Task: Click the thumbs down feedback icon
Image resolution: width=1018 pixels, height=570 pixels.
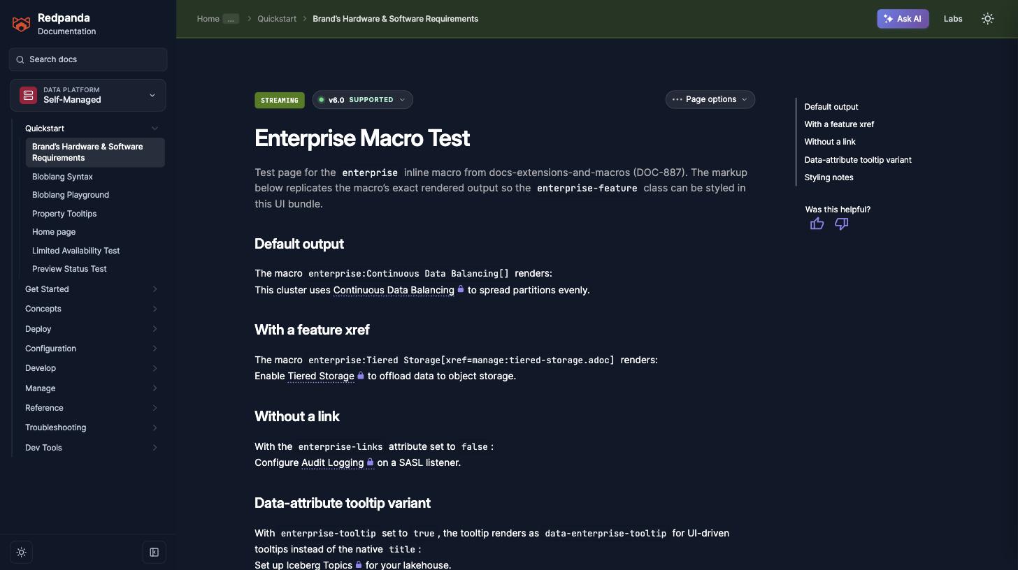Action: [x=841, y=224]
